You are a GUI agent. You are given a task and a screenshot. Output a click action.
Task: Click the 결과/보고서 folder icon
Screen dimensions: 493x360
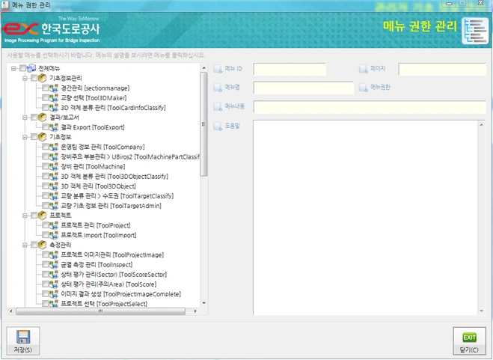pyautogui.click(x=42, y=118)
